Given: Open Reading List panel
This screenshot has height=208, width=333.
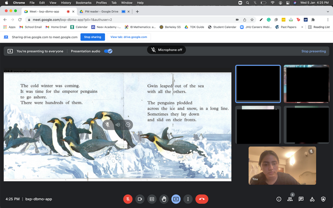Looking at the screenshot, I should click(x=319, y=27).
